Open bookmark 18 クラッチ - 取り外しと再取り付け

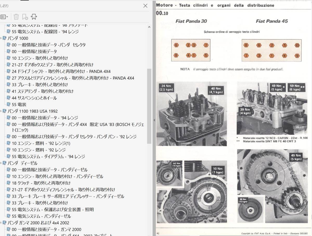pos(41,183)
